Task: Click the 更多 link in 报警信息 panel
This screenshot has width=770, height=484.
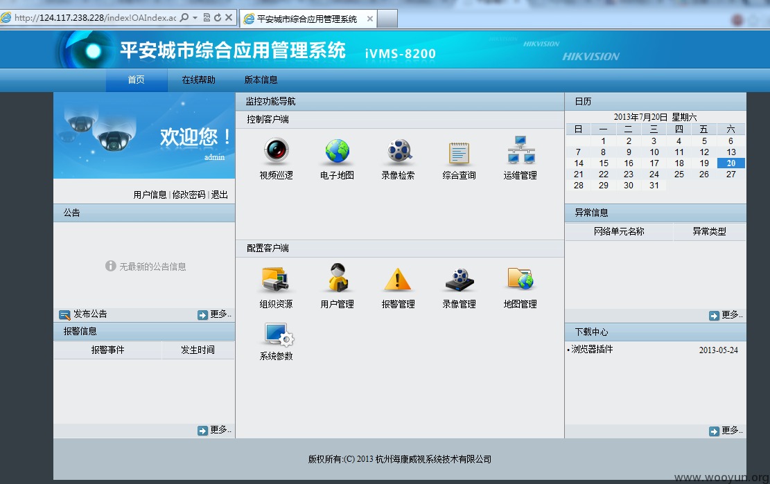Action: (x=220, y=430)
